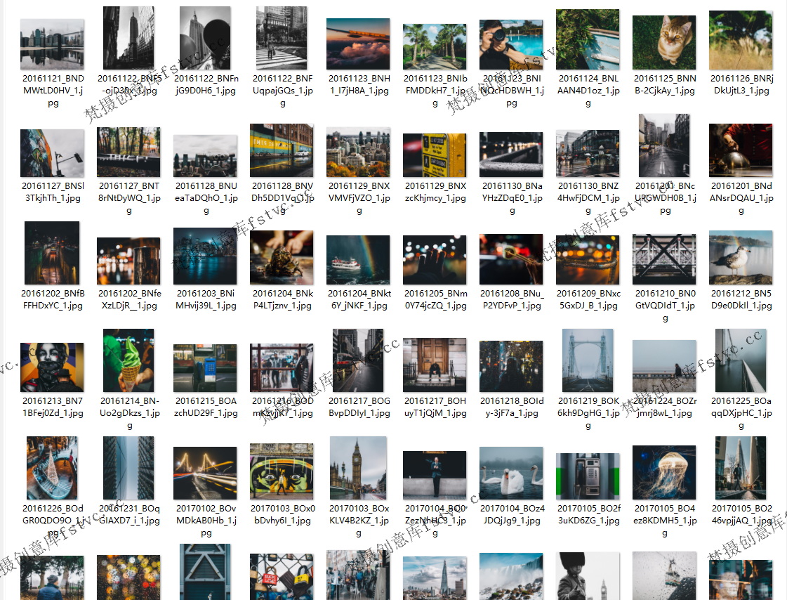Screen dimensions: 787x600
Task: Select airplane wing sunset thumbnail 20161123_BNH1_I7jH8A_1.jpg
Action: pyautogui.click(x=358, y=44)
